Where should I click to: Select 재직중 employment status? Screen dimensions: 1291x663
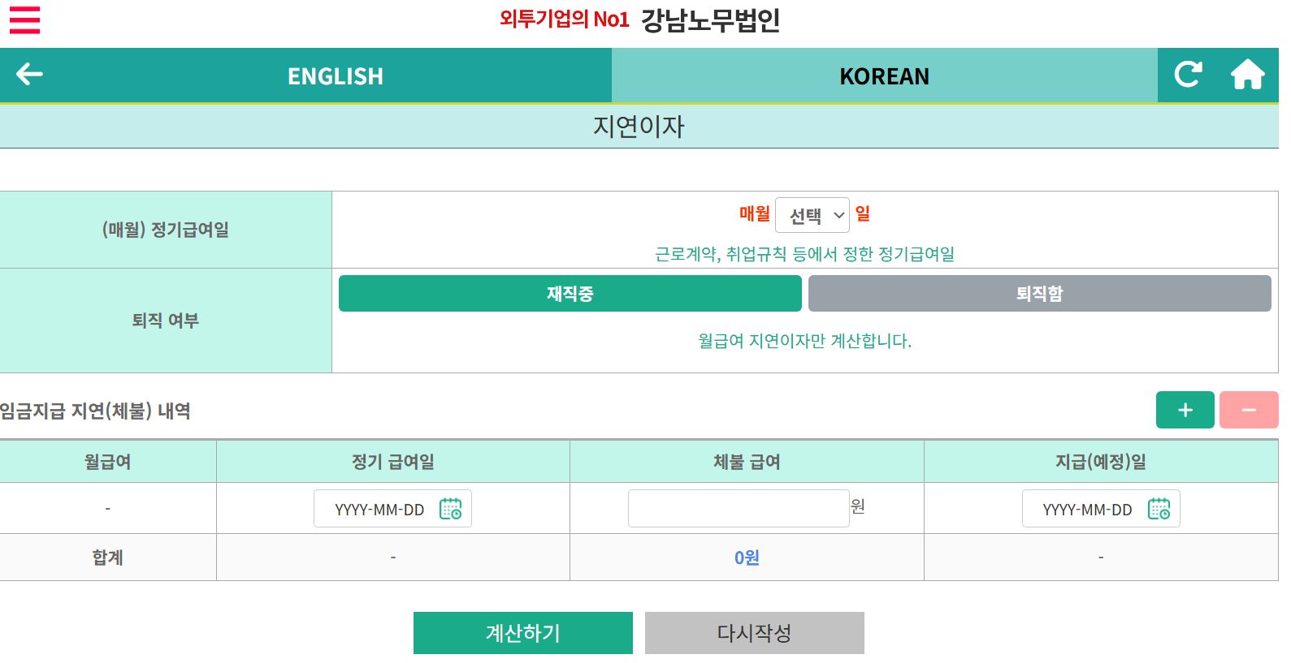(570, 294)
